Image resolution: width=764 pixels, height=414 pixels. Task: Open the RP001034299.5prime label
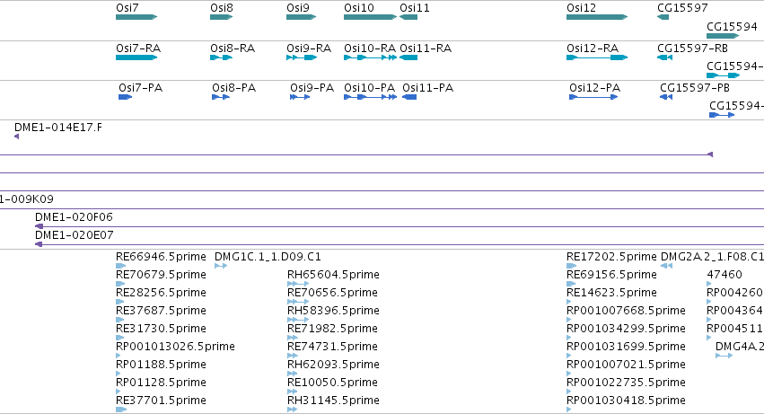point(626,329)
